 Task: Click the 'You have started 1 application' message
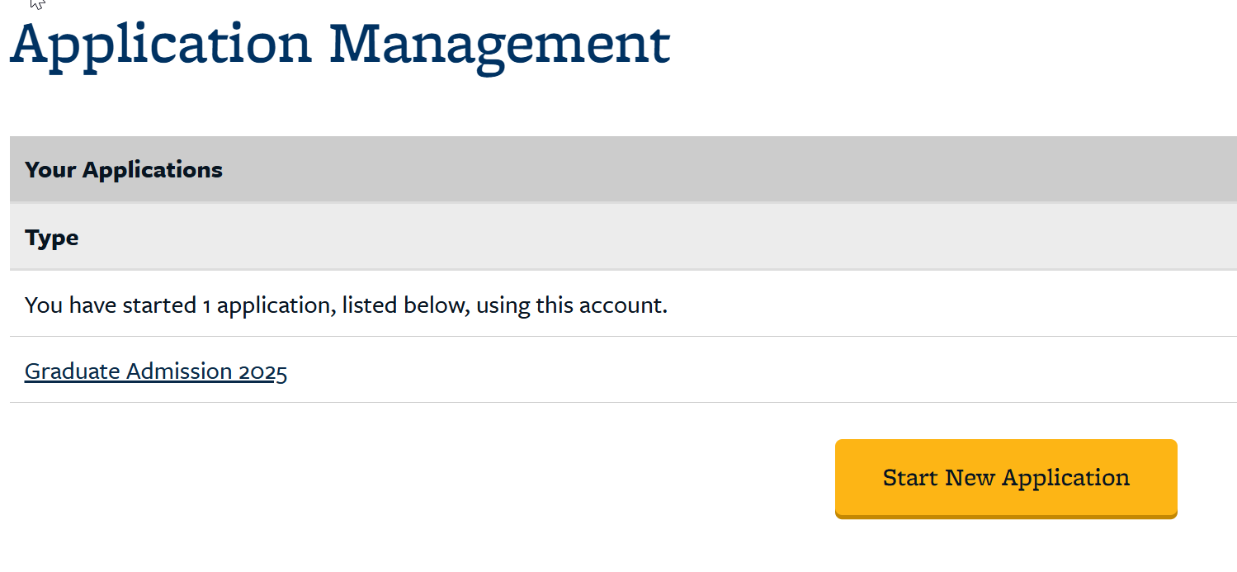[x=346, y=305]
